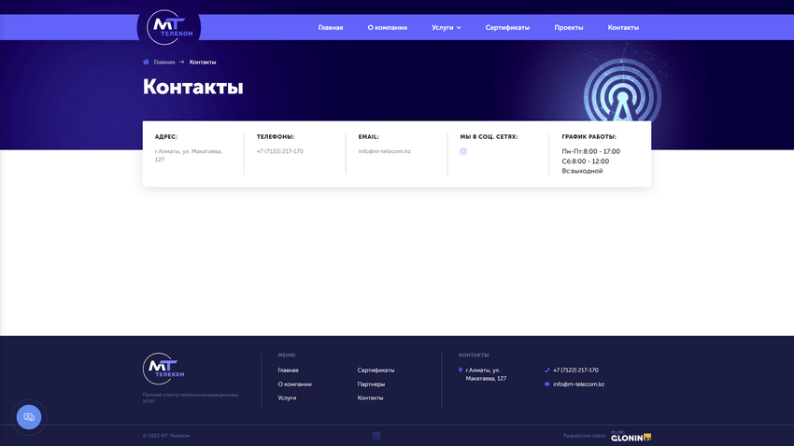Image resolution: width=794 pixels, height=446 pixels.
Task: Open footer Услуги link
Action: 287,398
